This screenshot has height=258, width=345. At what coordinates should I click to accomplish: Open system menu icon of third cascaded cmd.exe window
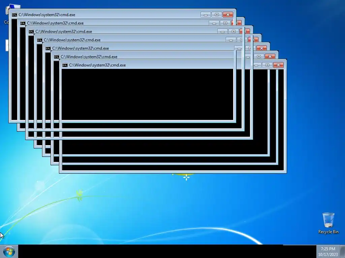point(31,32)
